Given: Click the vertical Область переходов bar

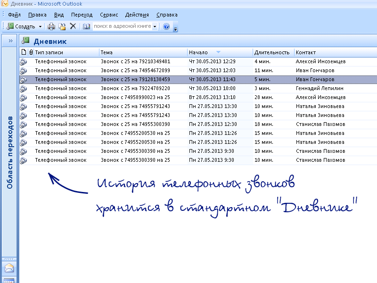Looking at the screenshot, I should 9,152.
